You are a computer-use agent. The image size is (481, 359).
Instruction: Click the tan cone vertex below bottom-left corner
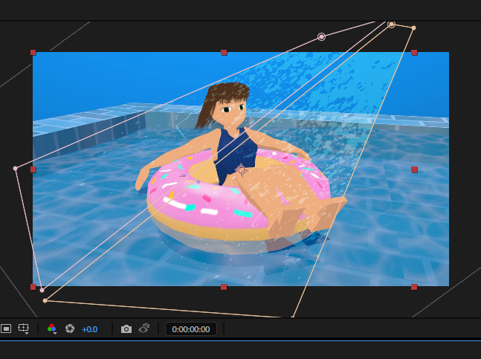click(x=45, y=301)
